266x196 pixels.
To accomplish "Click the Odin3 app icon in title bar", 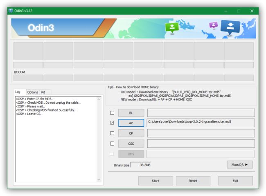I will pos(11,11).
